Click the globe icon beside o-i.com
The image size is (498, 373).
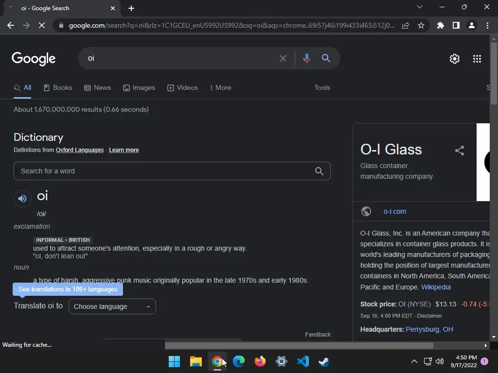(x=366, y=211)
